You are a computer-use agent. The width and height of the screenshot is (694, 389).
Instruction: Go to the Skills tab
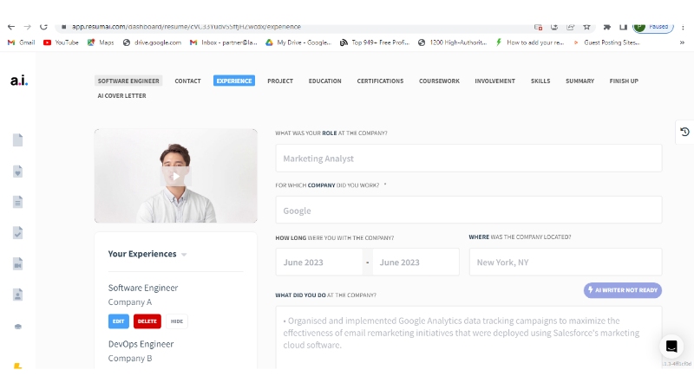(540, 81)
